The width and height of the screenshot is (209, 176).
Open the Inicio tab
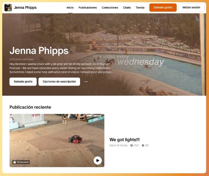[x=70, y=8]
